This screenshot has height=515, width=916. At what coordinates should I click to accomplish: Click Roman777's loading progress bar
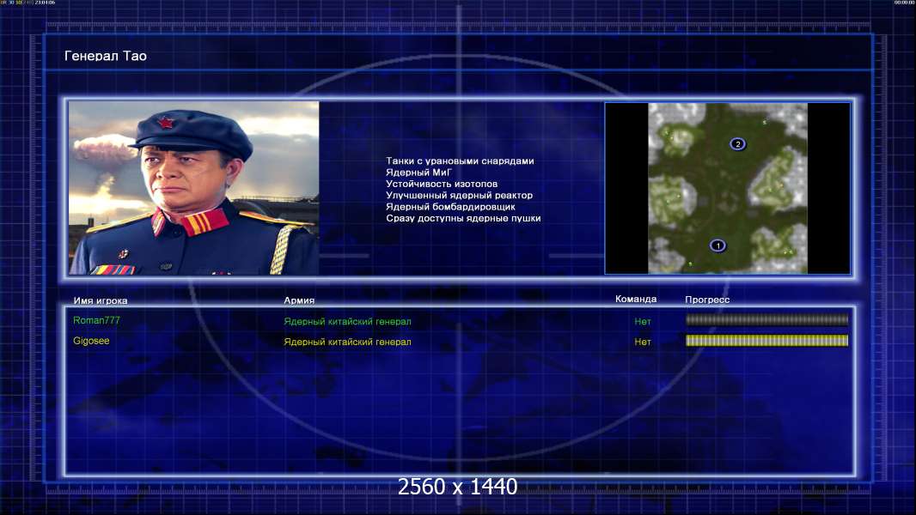766,320
